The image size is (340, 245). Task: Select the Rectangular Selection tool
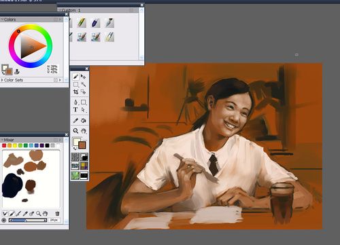pos(75,84)
